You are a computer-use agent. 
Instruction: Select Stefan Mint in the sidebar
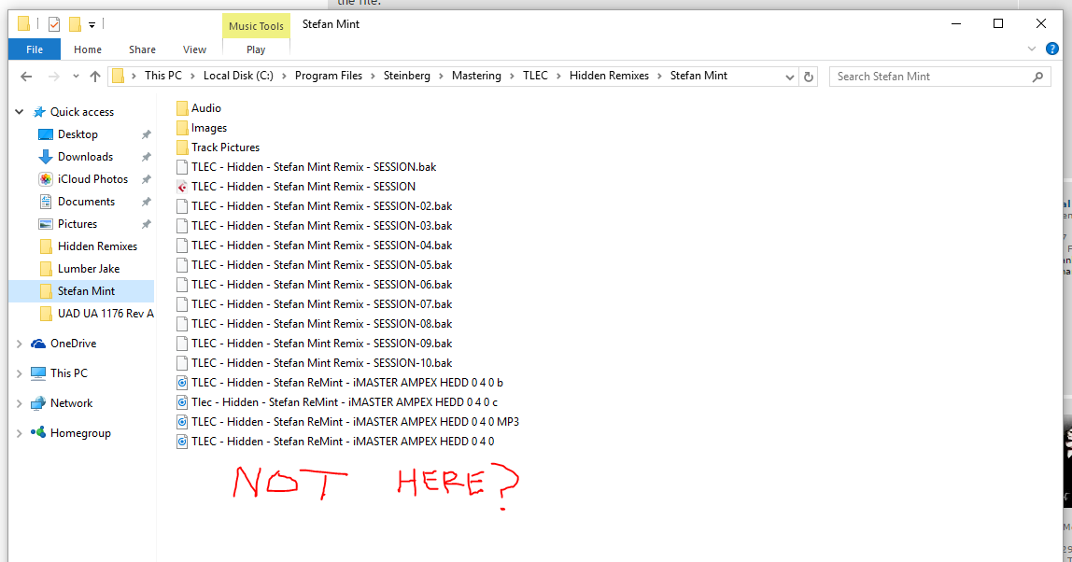pos(81,291)
